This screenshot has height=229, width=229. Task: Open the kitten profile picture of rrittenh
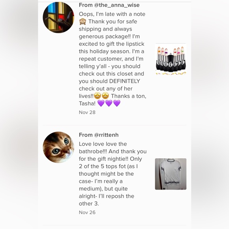58,147
